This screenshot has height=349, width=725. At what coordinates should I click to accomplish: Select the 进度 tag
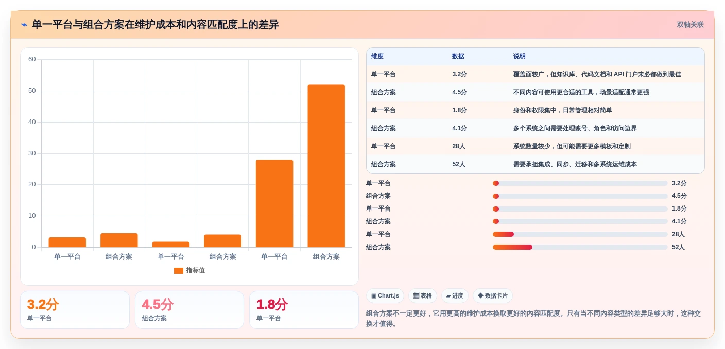(455, 296)
